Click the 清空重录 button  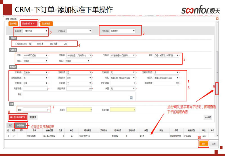pyautogui.click(x=33, y=117)
